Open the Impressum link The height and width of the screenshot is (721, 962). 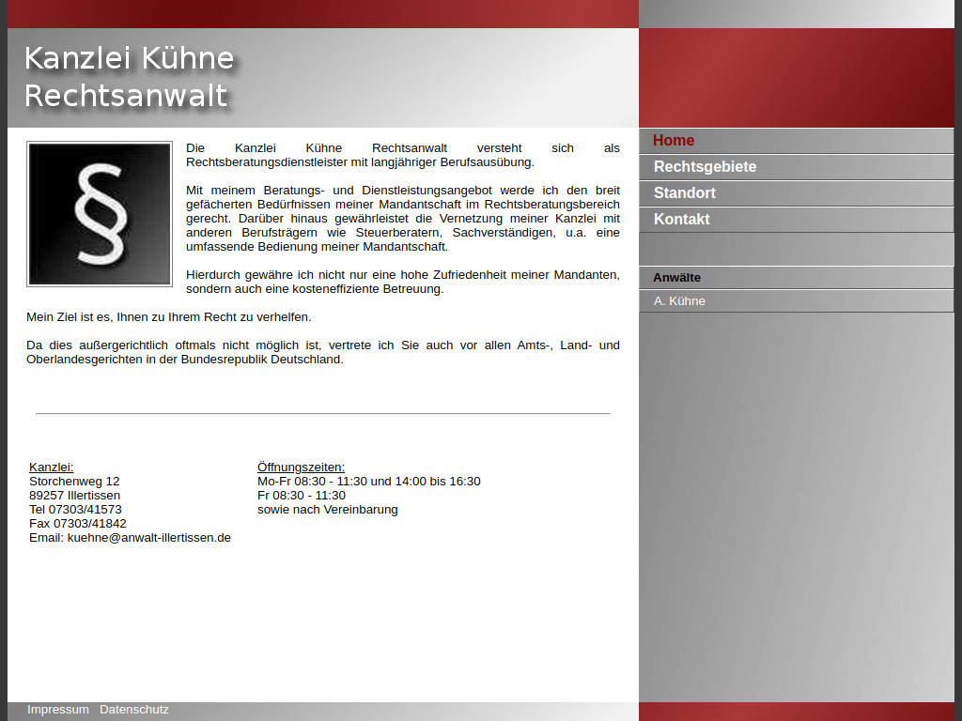click(x=58, y=709)
